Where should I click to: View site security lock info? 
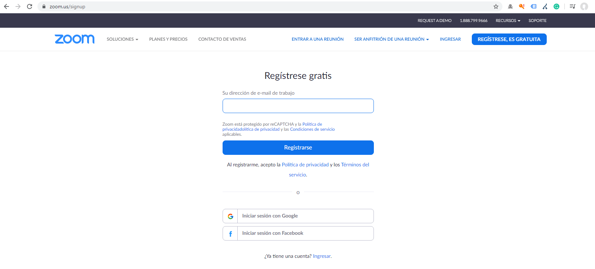coord(44,6)
